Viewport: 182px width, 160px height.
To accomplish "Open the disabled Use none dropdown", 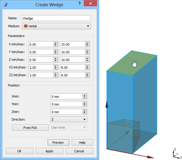I will click(69, 127).
